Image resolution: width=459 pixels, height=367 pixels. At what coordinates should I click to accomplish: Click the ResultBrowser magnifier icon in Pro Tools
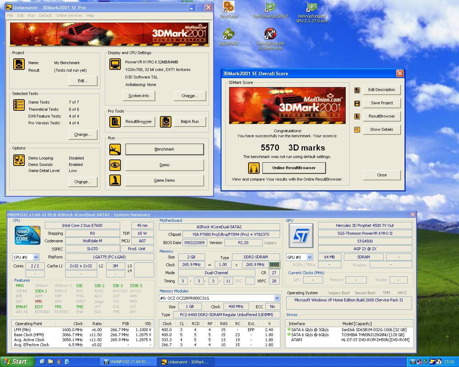[115, 121]
